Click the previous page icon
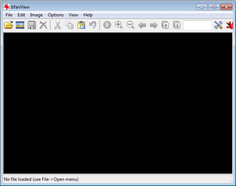Image resolution: width=236 pixels, height=186 pixels. point(165,25)
